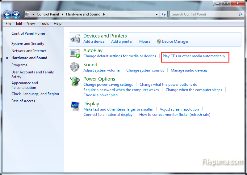
Task: Click the Sound speaker icon
Action: coord(75,67)
